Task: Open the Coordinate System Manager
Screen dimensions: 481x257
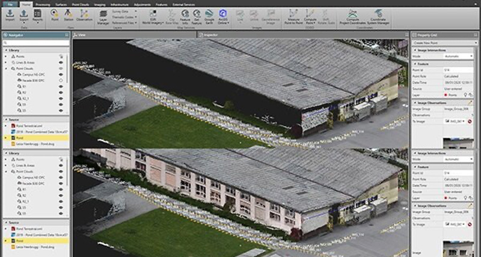Action: point(379,15)
